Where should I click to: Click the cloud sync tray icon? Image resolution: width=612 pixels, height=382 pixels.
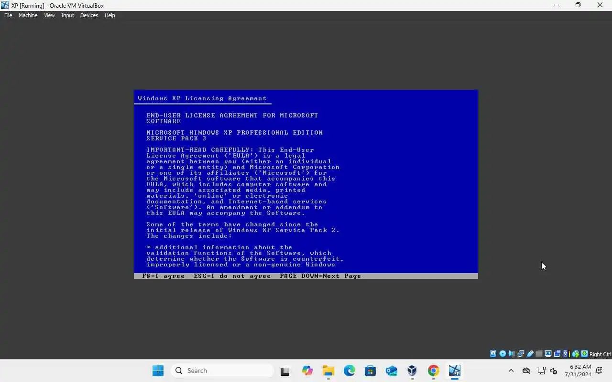pyautogui.click(x=526, y=371)
